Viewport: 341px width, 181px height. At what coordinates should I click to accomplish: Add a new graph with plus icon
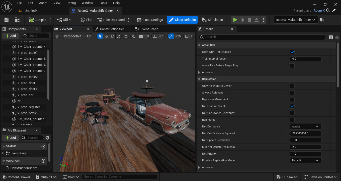[43, 147]
